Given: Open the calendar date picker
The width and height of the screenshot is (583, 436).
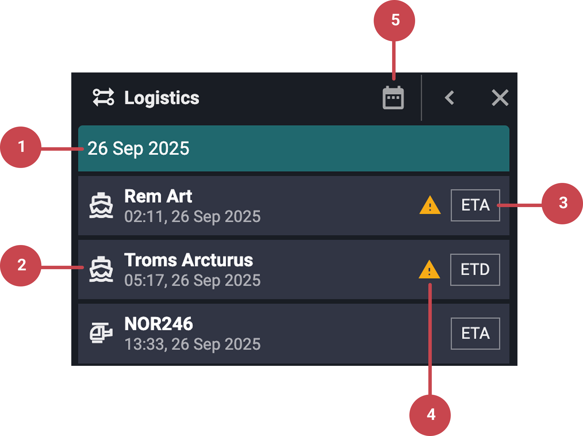Looking at the screenshot, I should pos(394,98).
